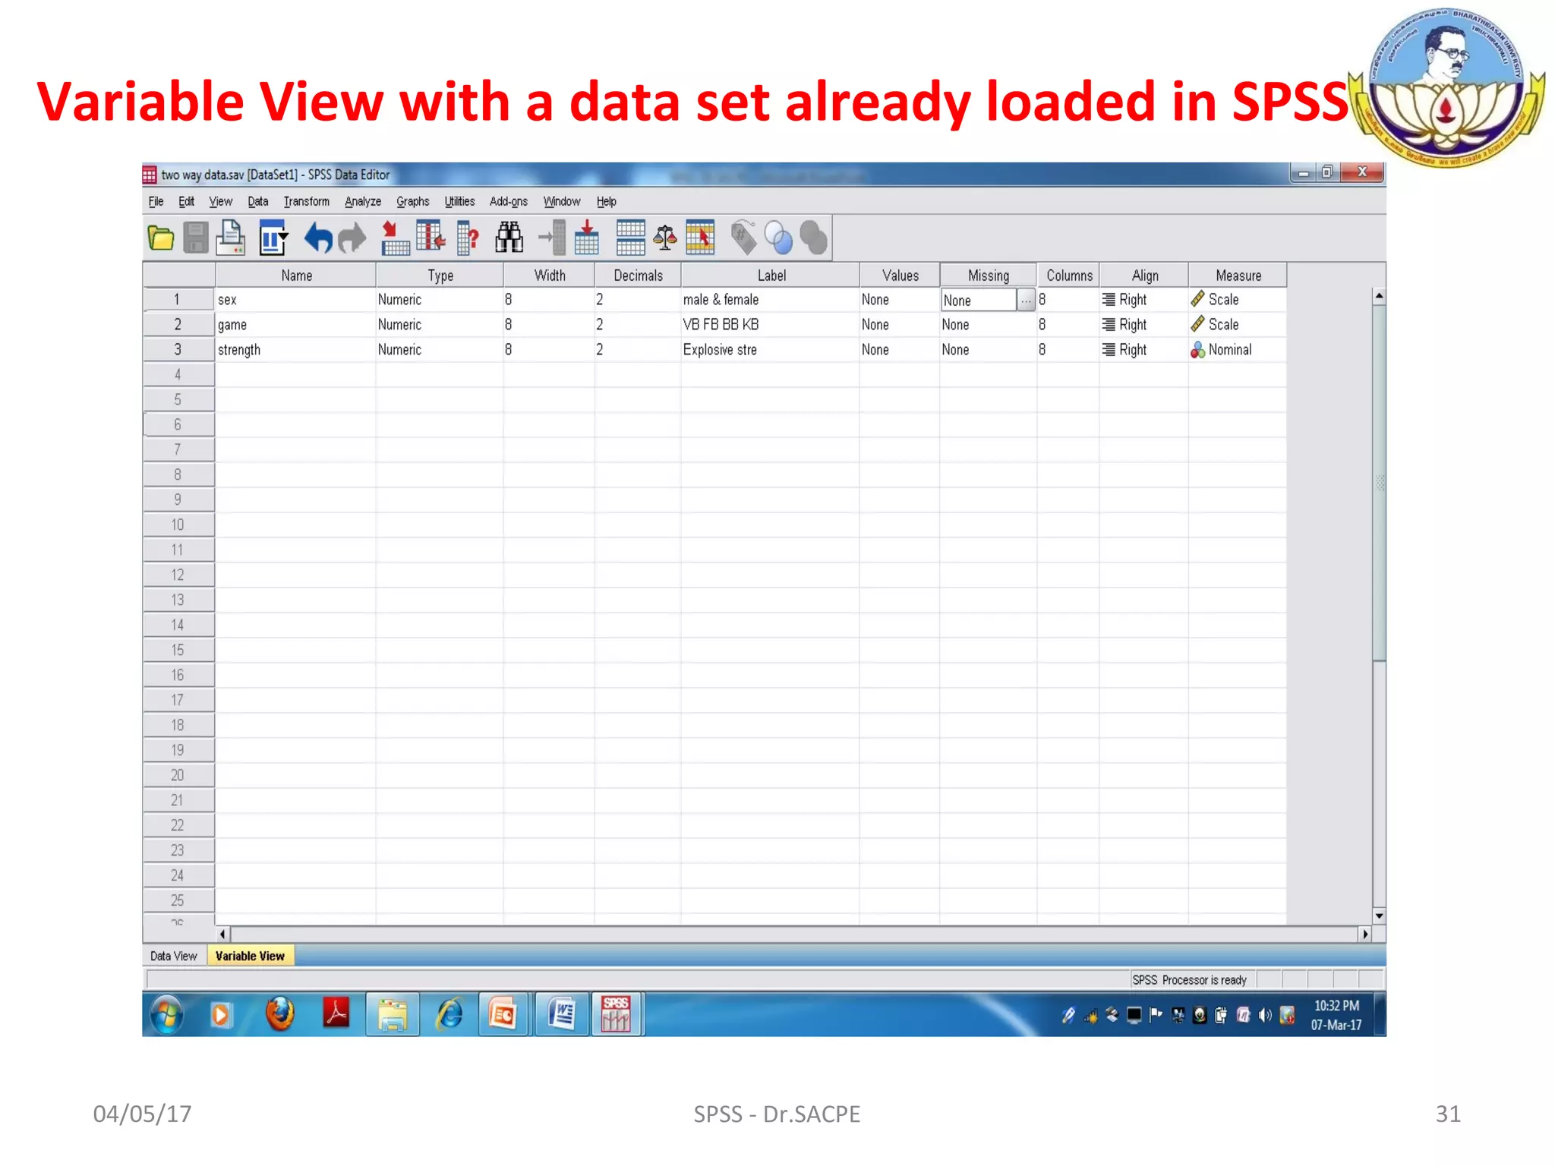
Task: Click the Insert Variable icon
Action: [x=587, y=238]
